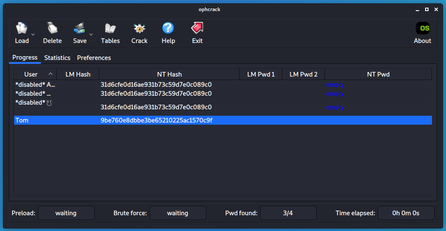The image size is (446, 231).
Task: Open Help from the toolbar
Action: [168, 29]
